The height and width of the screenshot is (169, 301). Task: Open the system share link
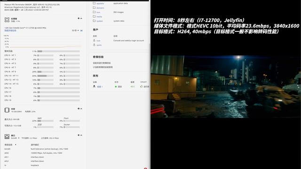[x=100, y=21]
